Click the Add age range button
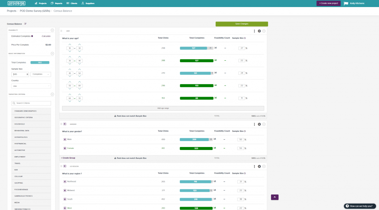This screenshot has width=379, height=210. point(163,108)
